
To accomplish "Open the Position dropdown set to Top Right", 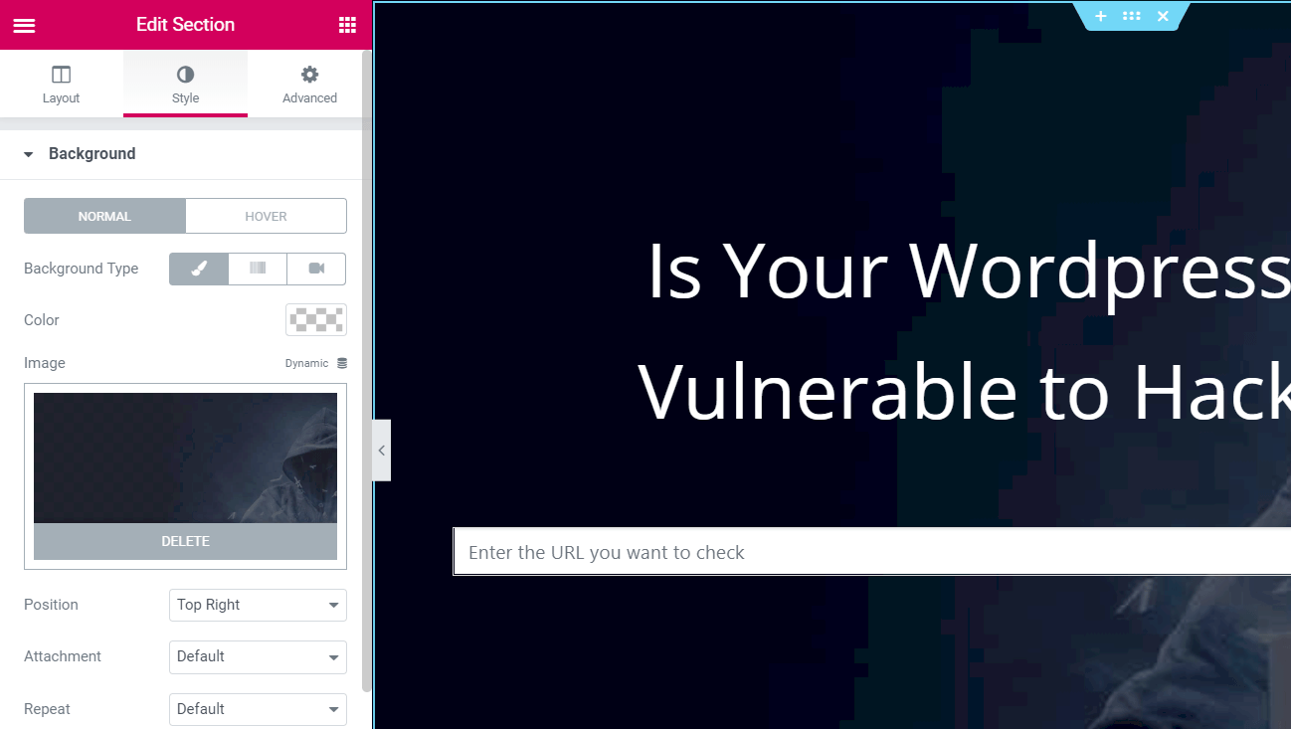I will point(258,605).
